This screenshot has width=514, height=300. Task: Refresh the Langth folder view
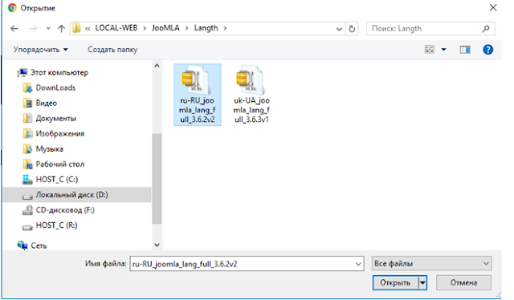click(352, 29)
